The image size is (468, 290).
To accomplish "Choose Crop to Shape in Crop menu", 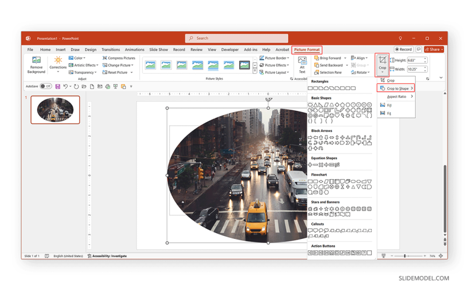I will tap(396, 88).
